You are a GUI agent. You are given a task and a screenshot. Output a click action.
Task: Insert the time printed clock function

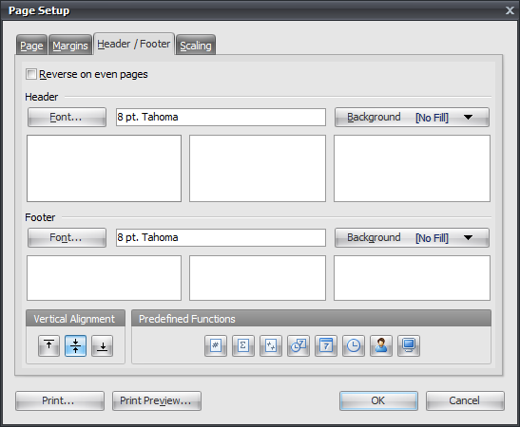pyautogui.click(x=354, y=346)
